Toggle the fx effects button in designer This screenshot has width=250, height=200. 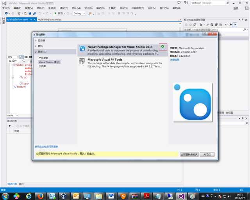(21, 57)
